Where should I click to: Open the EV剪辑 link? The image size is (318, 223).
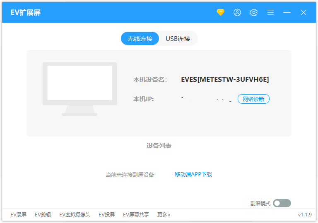[43, 214]
